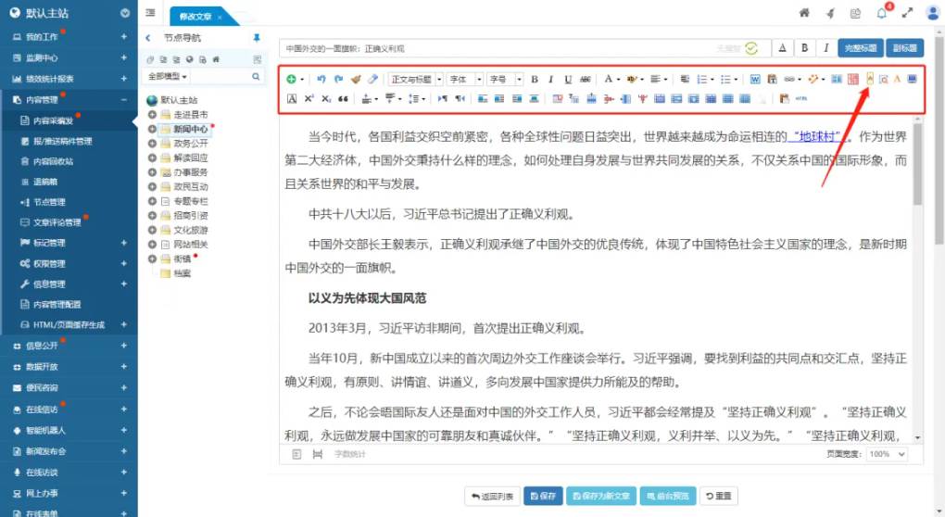Screen dimensions: 945x517
Task: Click the undo icon in editor toolbar
Action: pos(321,80)
